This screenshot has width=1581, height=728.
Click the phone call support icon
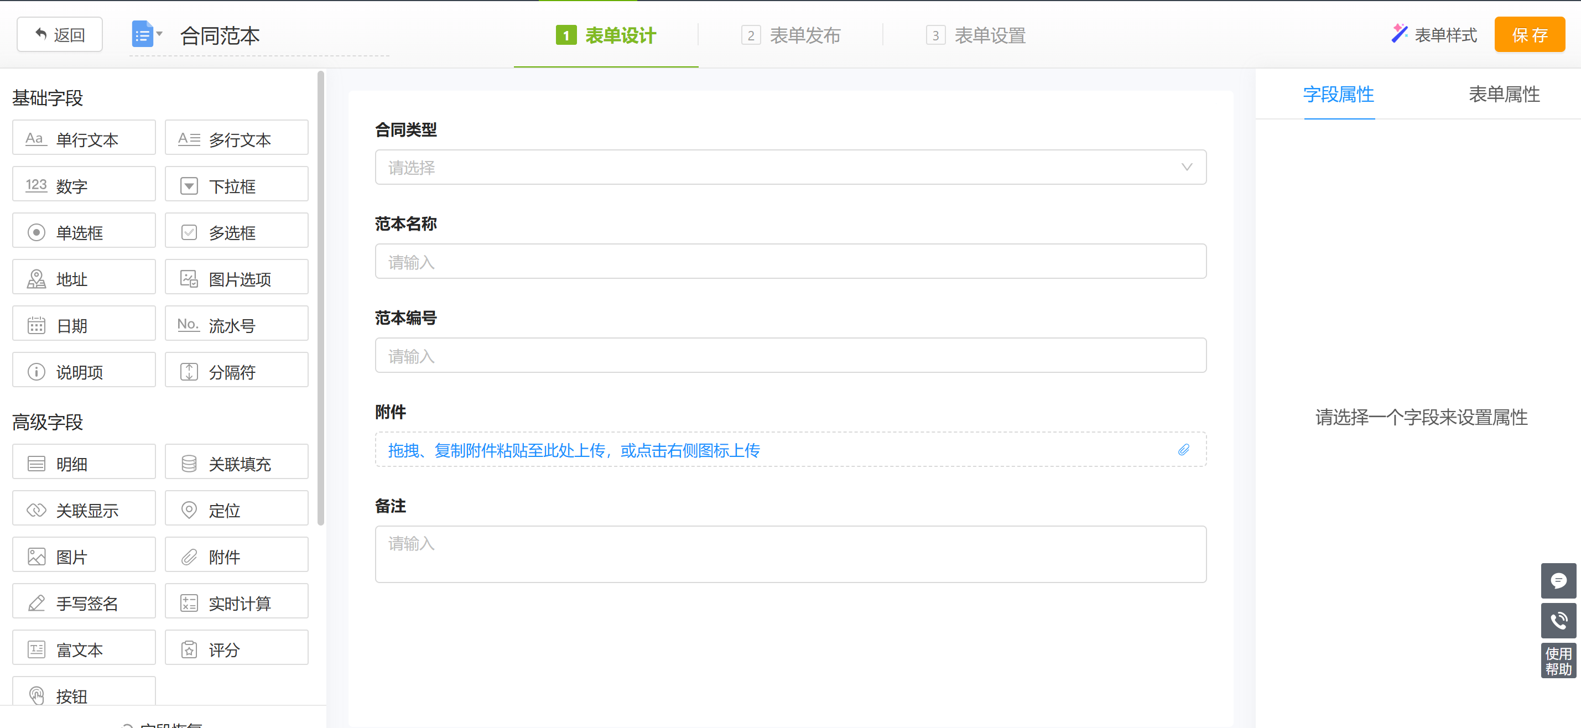(x=1558, y=621)
